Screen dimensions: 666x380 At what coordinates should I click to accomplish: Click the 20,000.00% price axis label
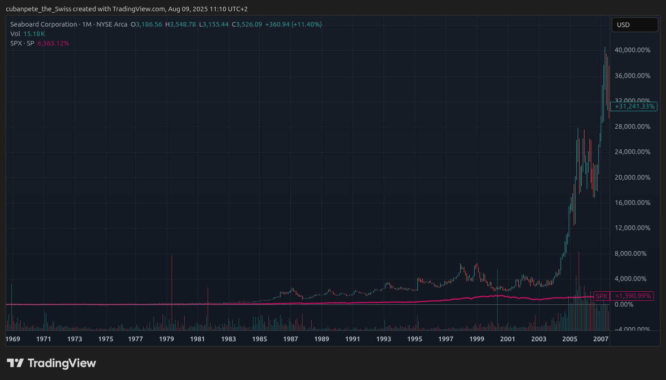(632, 177)
